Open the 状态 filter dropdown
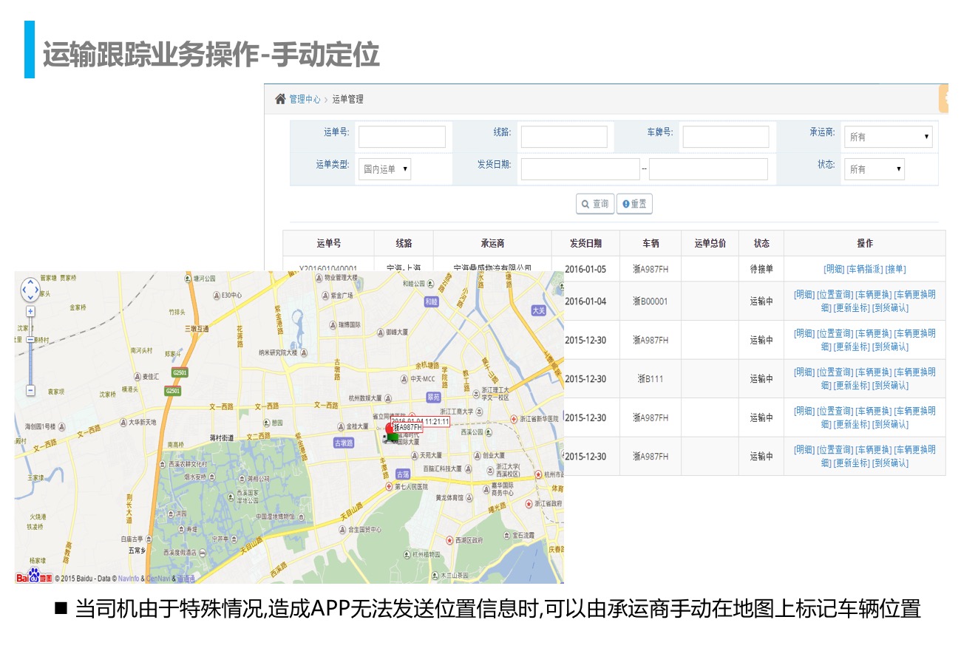 (874, 169)
